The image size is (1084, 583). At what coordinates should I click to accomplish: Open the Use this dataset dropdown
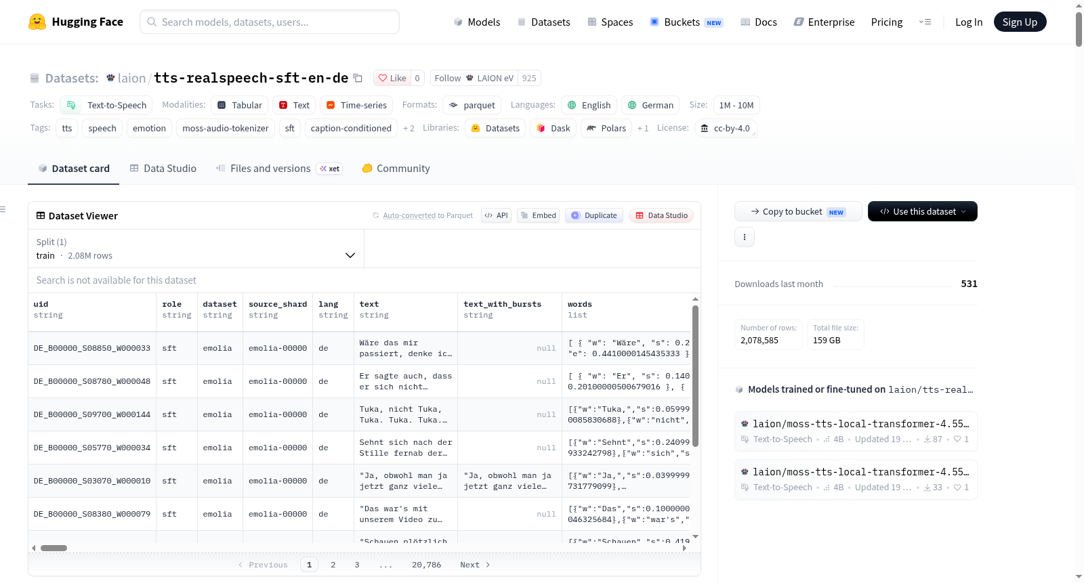pyautogui.click(x=923, y=211)
